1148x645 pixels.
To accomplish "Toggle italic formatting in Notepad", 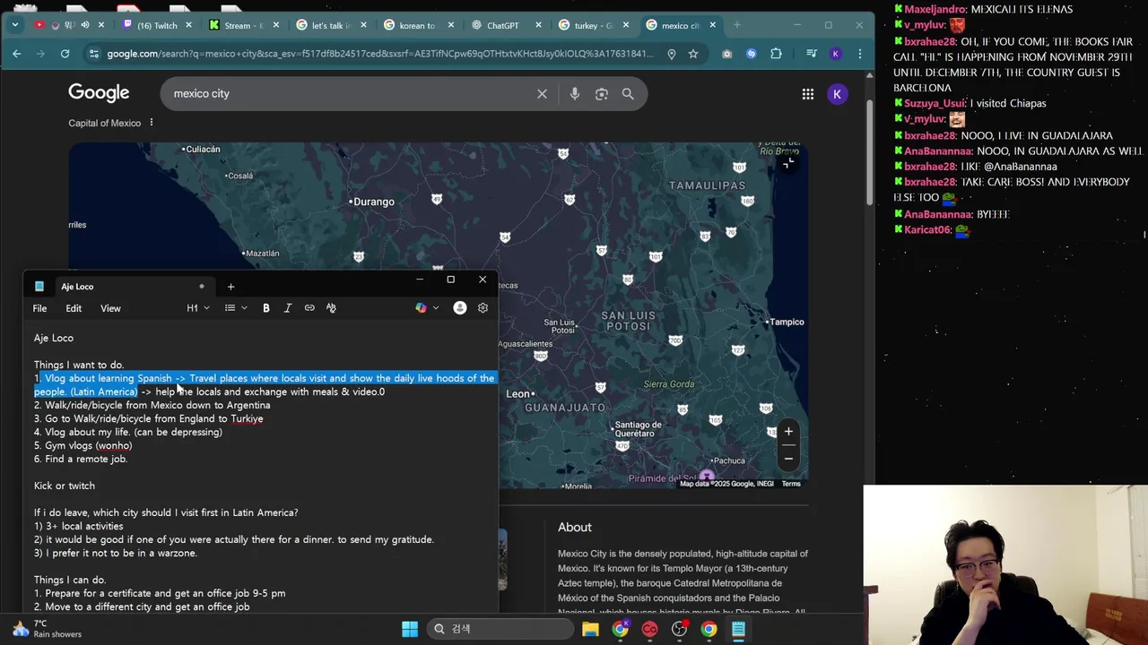I will [288, 308].
